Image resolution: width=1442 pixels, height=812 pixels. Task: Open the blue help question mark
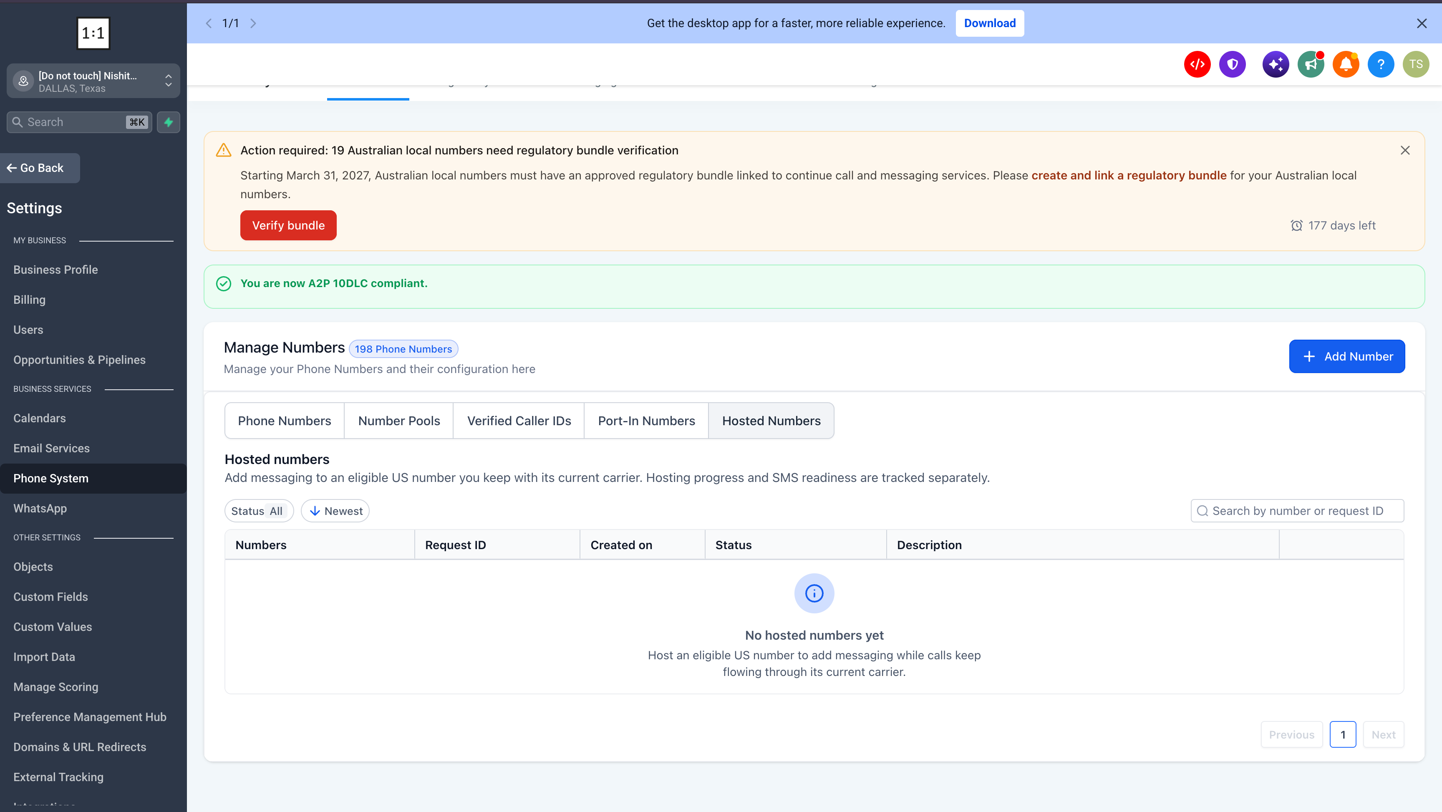(1380, 64)
